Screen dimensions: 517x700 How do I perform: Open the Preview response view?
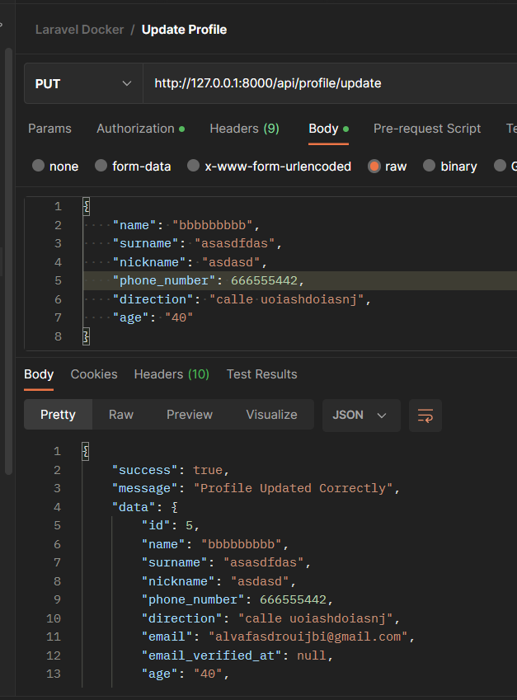point(189,415)
